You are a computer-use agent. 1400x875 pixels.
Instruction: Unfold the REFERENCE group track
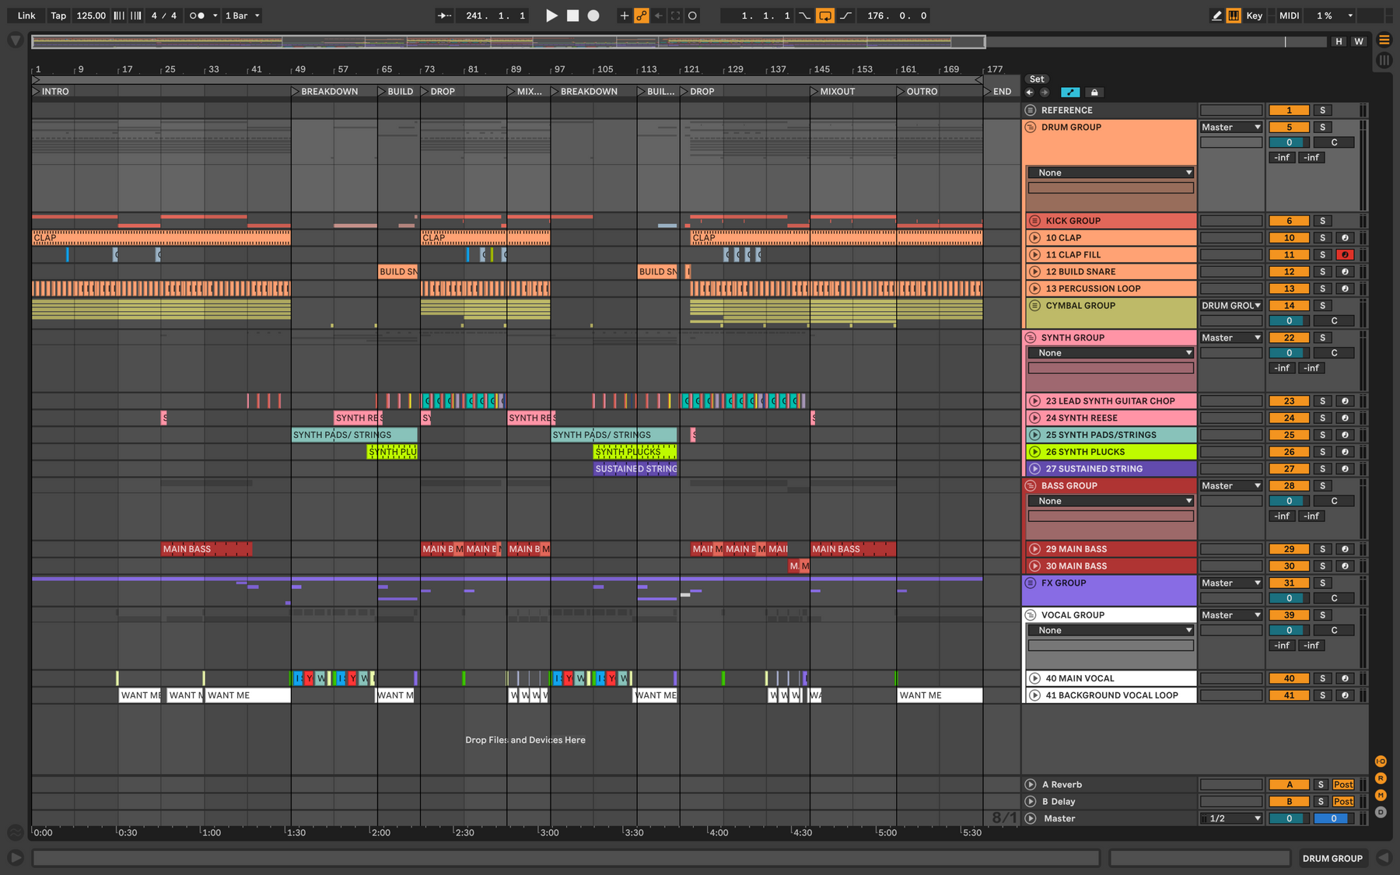tap(1031, 110)
